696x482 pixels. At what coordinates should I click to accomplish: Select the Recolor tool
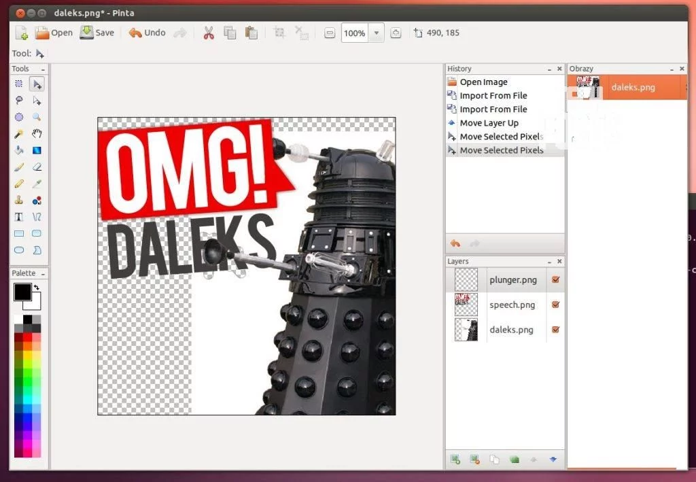37,200
